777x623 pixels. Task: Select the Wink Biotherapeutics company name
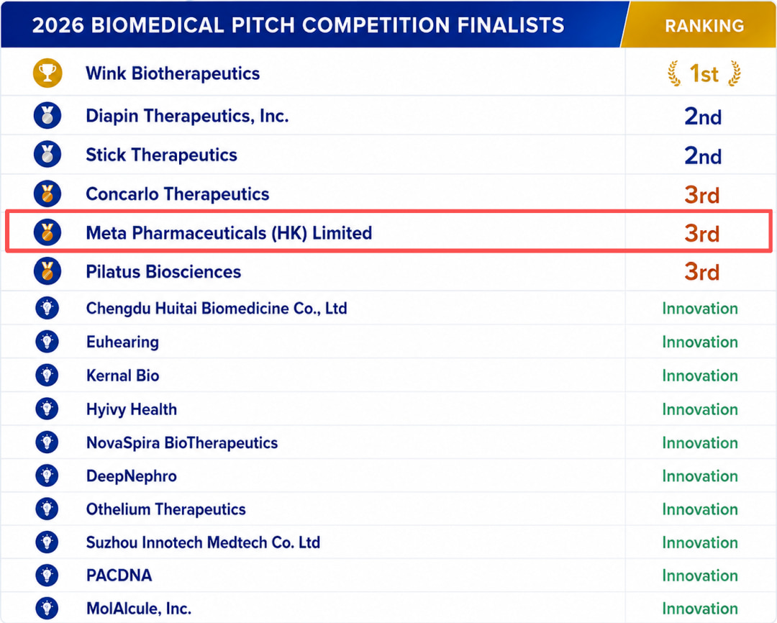pyautogui.click(x=173, y=73)
